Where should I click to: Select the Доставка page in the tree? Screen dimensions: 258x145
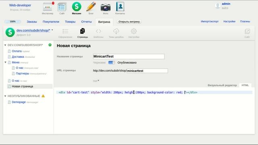coord(18,57)
